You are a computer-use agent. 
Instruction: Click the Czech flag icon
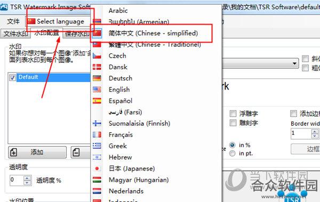pyautogui.click(x=97, y=56)
